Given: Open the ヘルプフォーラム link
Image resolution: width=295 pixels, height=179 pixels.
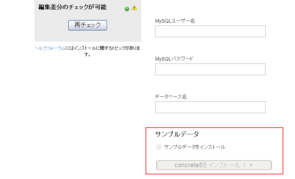Looking at the screenshot, I should [x=50, y=48].
